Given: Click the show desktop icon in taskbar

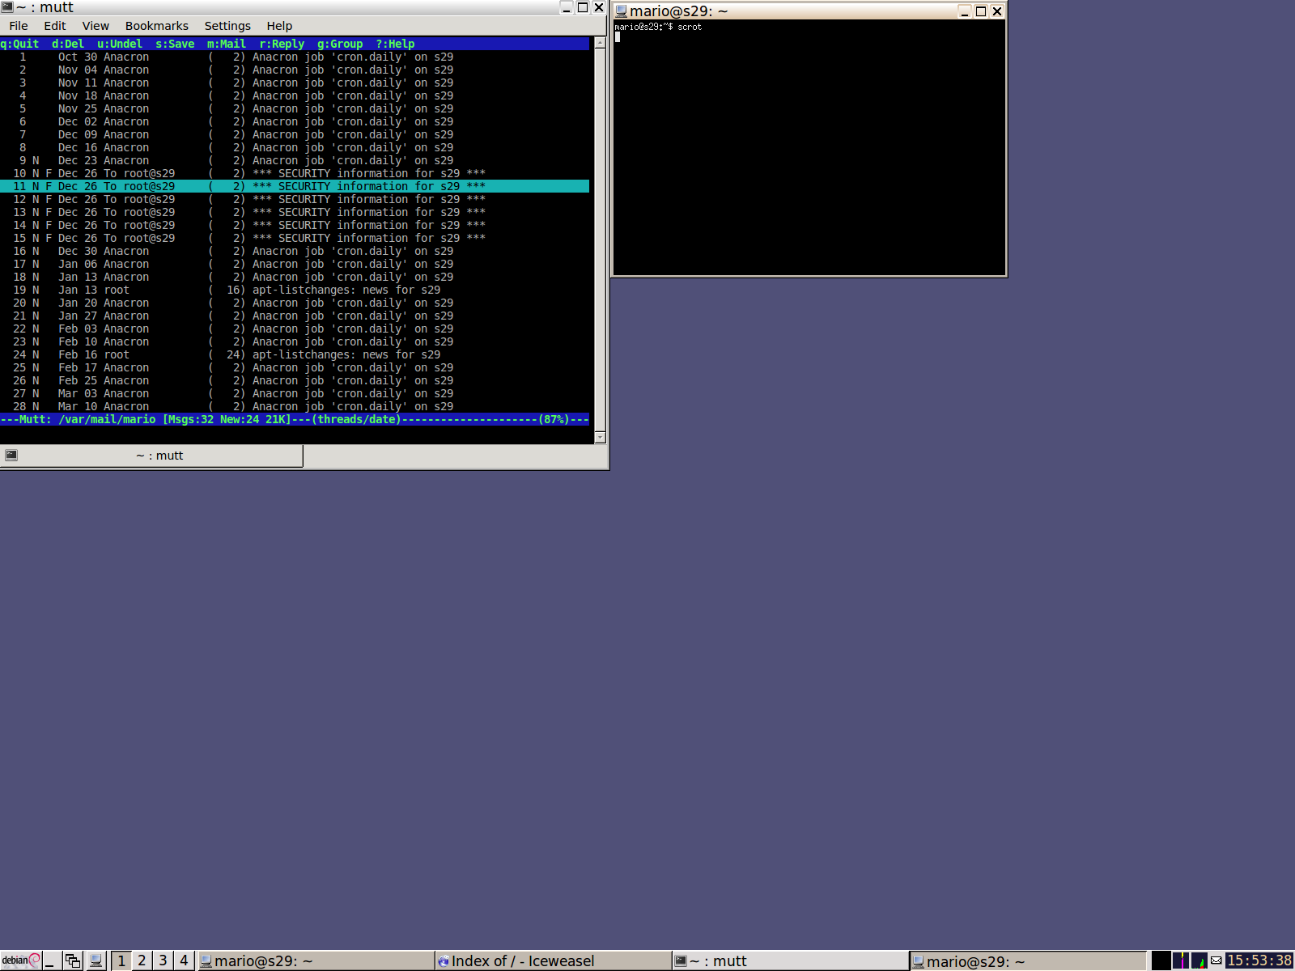Looking at the screenshot, I should [51, 960].
